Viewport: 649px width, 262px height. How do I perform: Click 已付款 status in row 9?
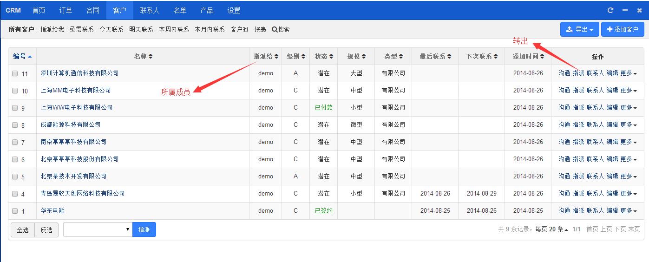tap(324, 107)
